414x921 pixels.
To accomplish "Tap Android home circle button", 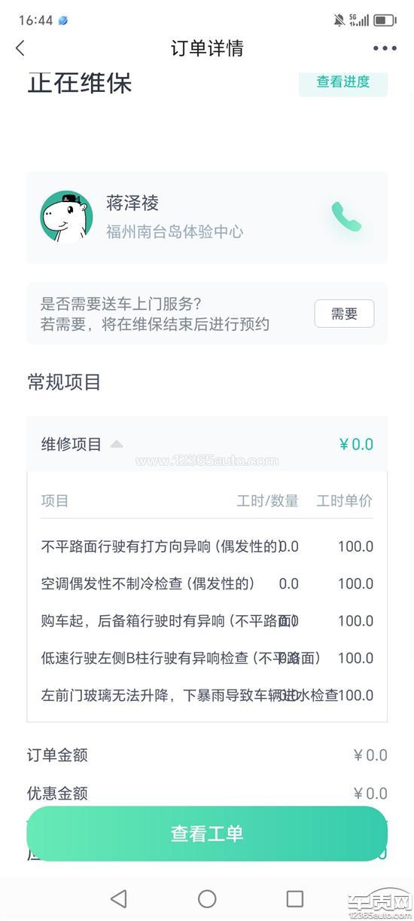I will (x=207, y=898).
